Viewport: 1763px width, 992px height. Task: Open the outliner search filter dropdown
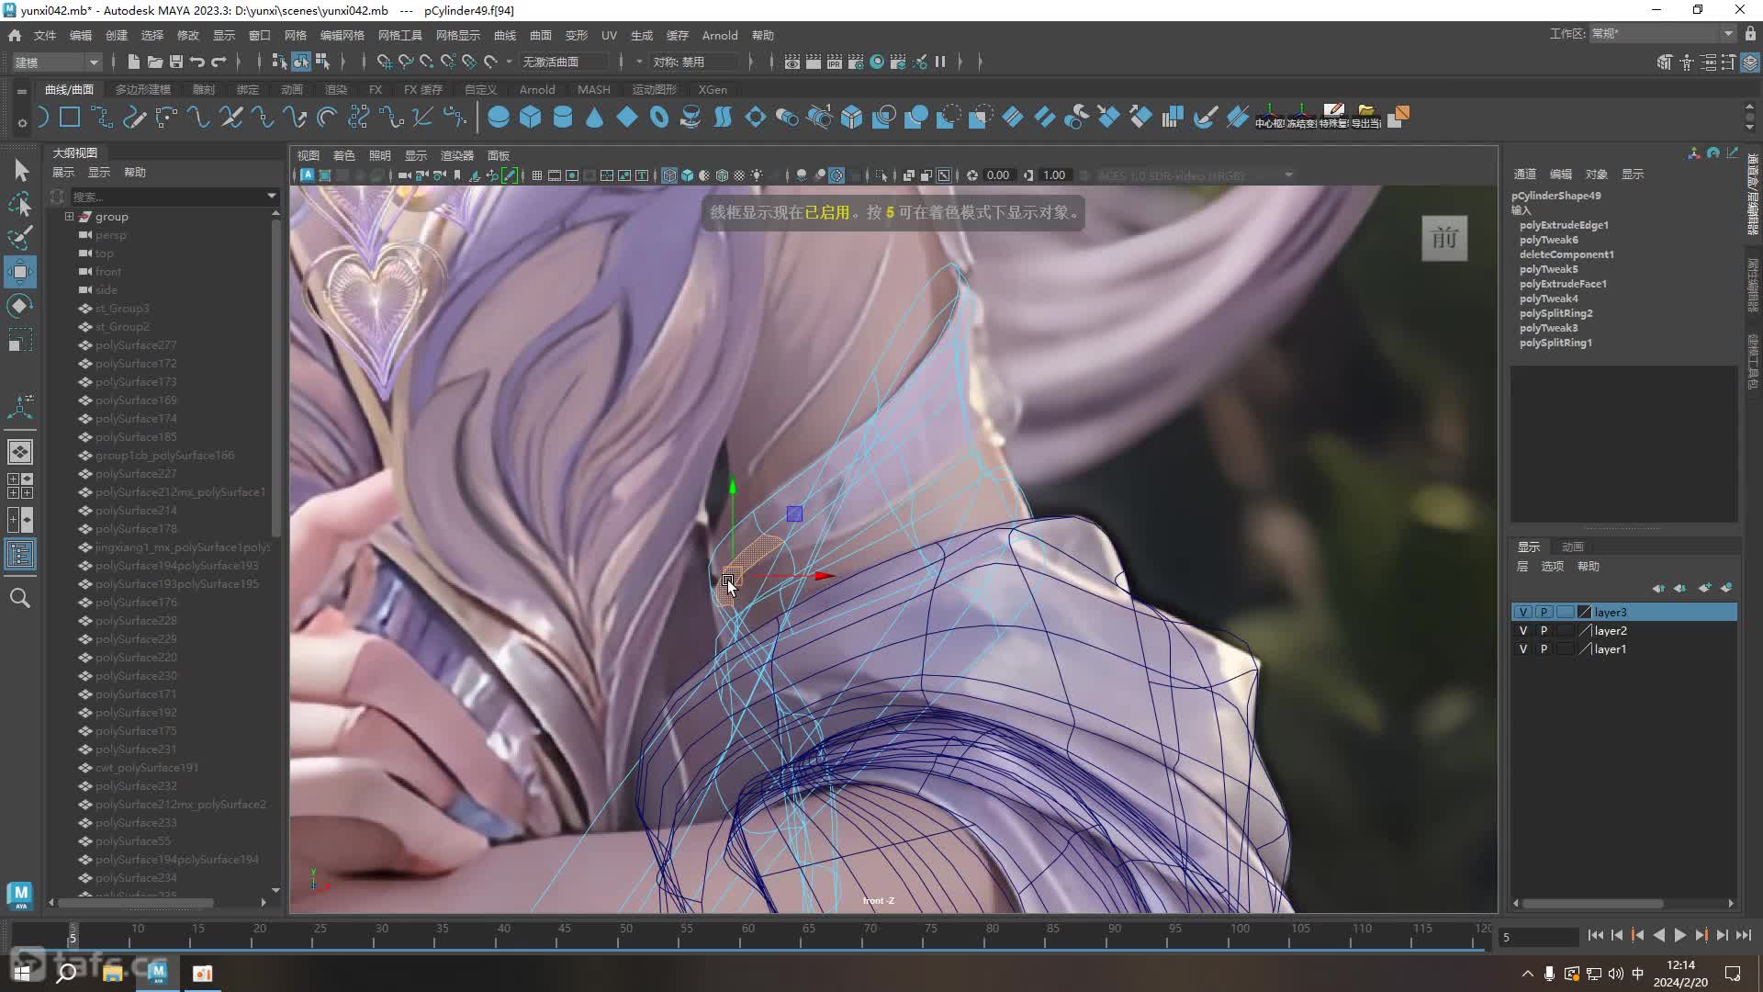(272, 196)
